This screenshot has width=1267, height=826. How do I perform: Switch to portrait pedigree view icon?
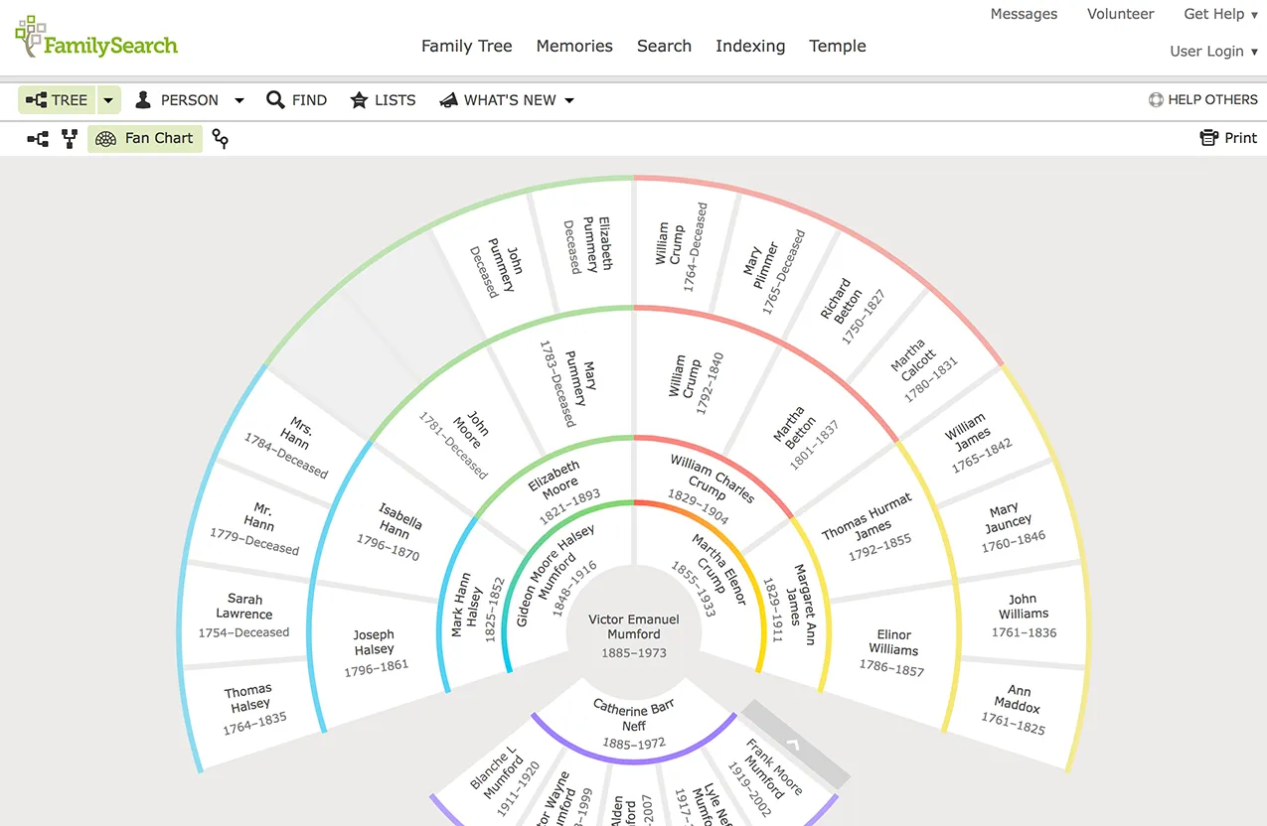tap(70, 139)
